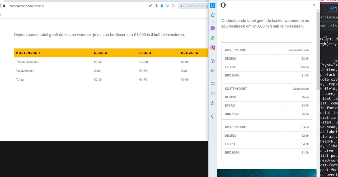Click the BUX ZERO row in Valutakosten card
The height and width of the screenshot is (177, 338).
pos(267,114)
